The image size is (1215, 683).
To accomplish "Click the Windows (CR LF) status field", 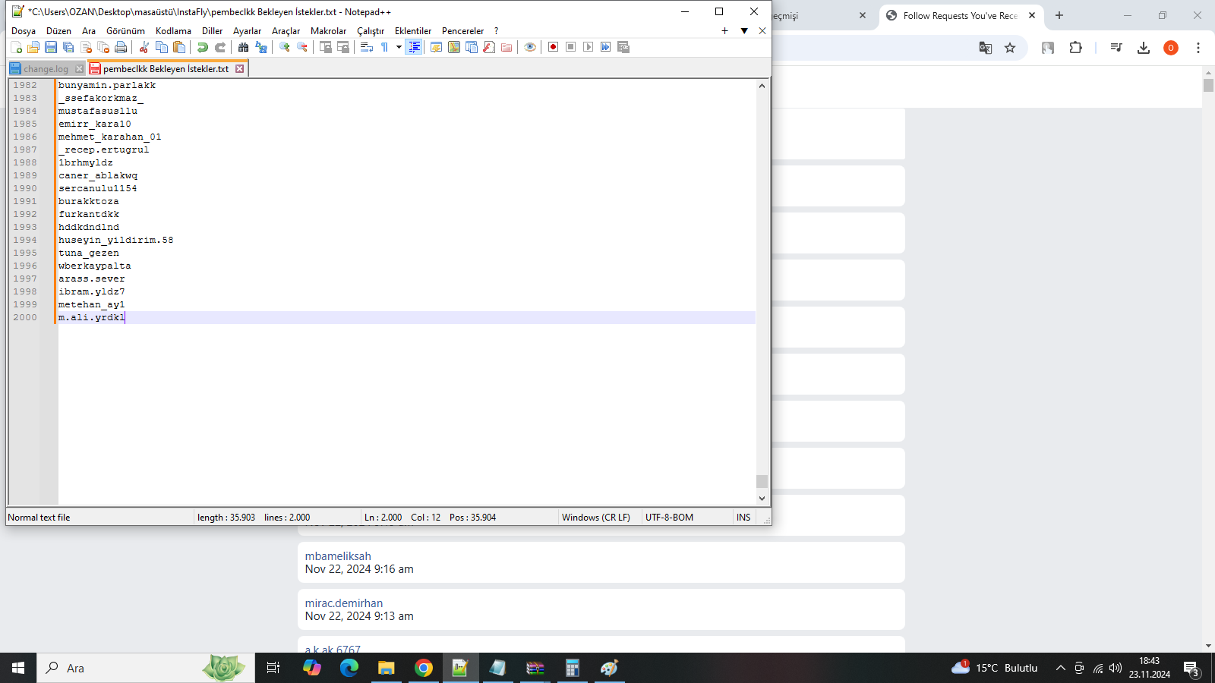I will [x=596, y=518].
